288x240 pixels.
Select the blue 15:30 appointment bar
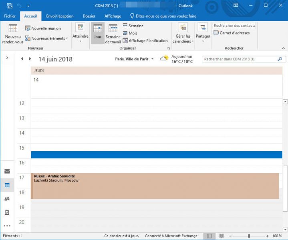click(x=157, y=155)
